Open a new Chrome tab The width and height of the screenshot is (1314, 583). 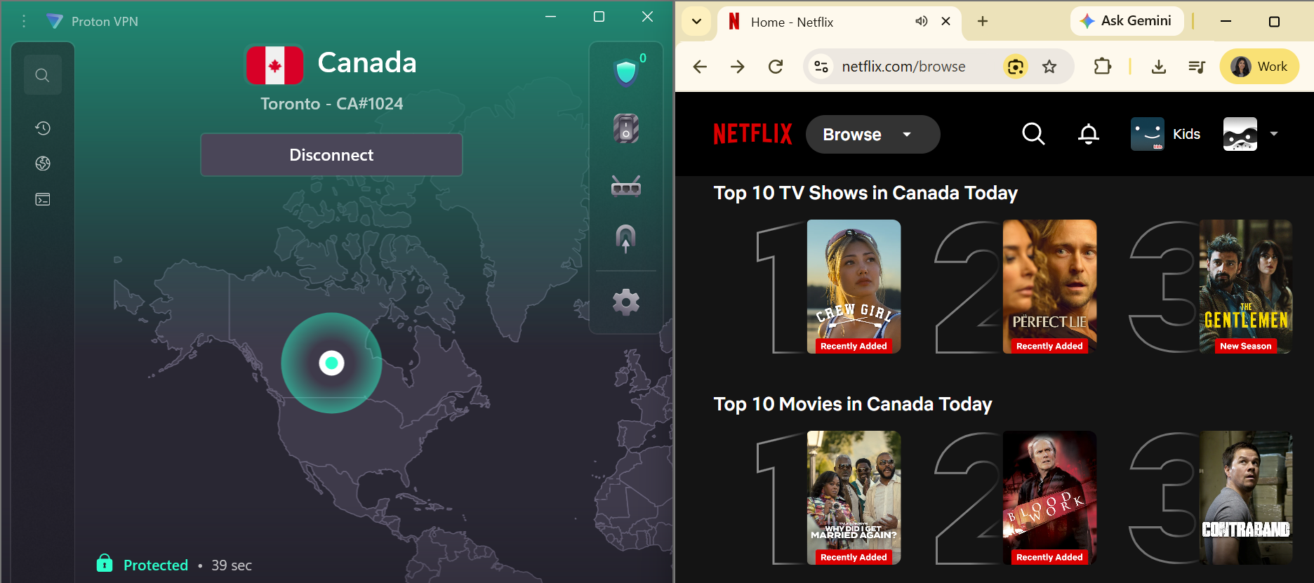[983, 21]
